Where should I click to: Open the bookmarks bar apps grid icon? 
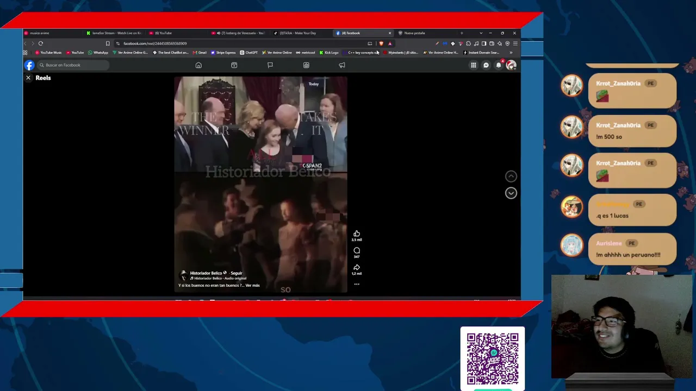click(x=25, y=53)
